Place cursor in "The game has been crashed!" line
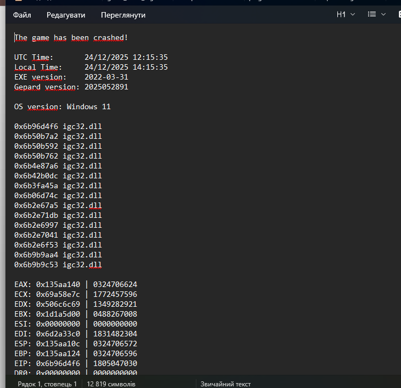 71,38
